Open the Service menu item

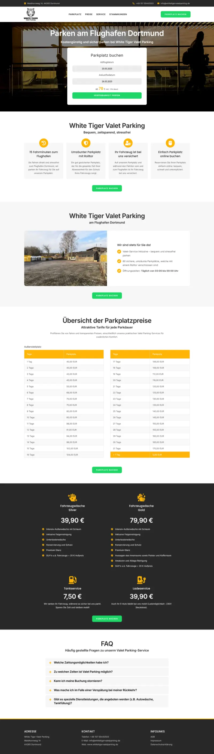(101, 14)
